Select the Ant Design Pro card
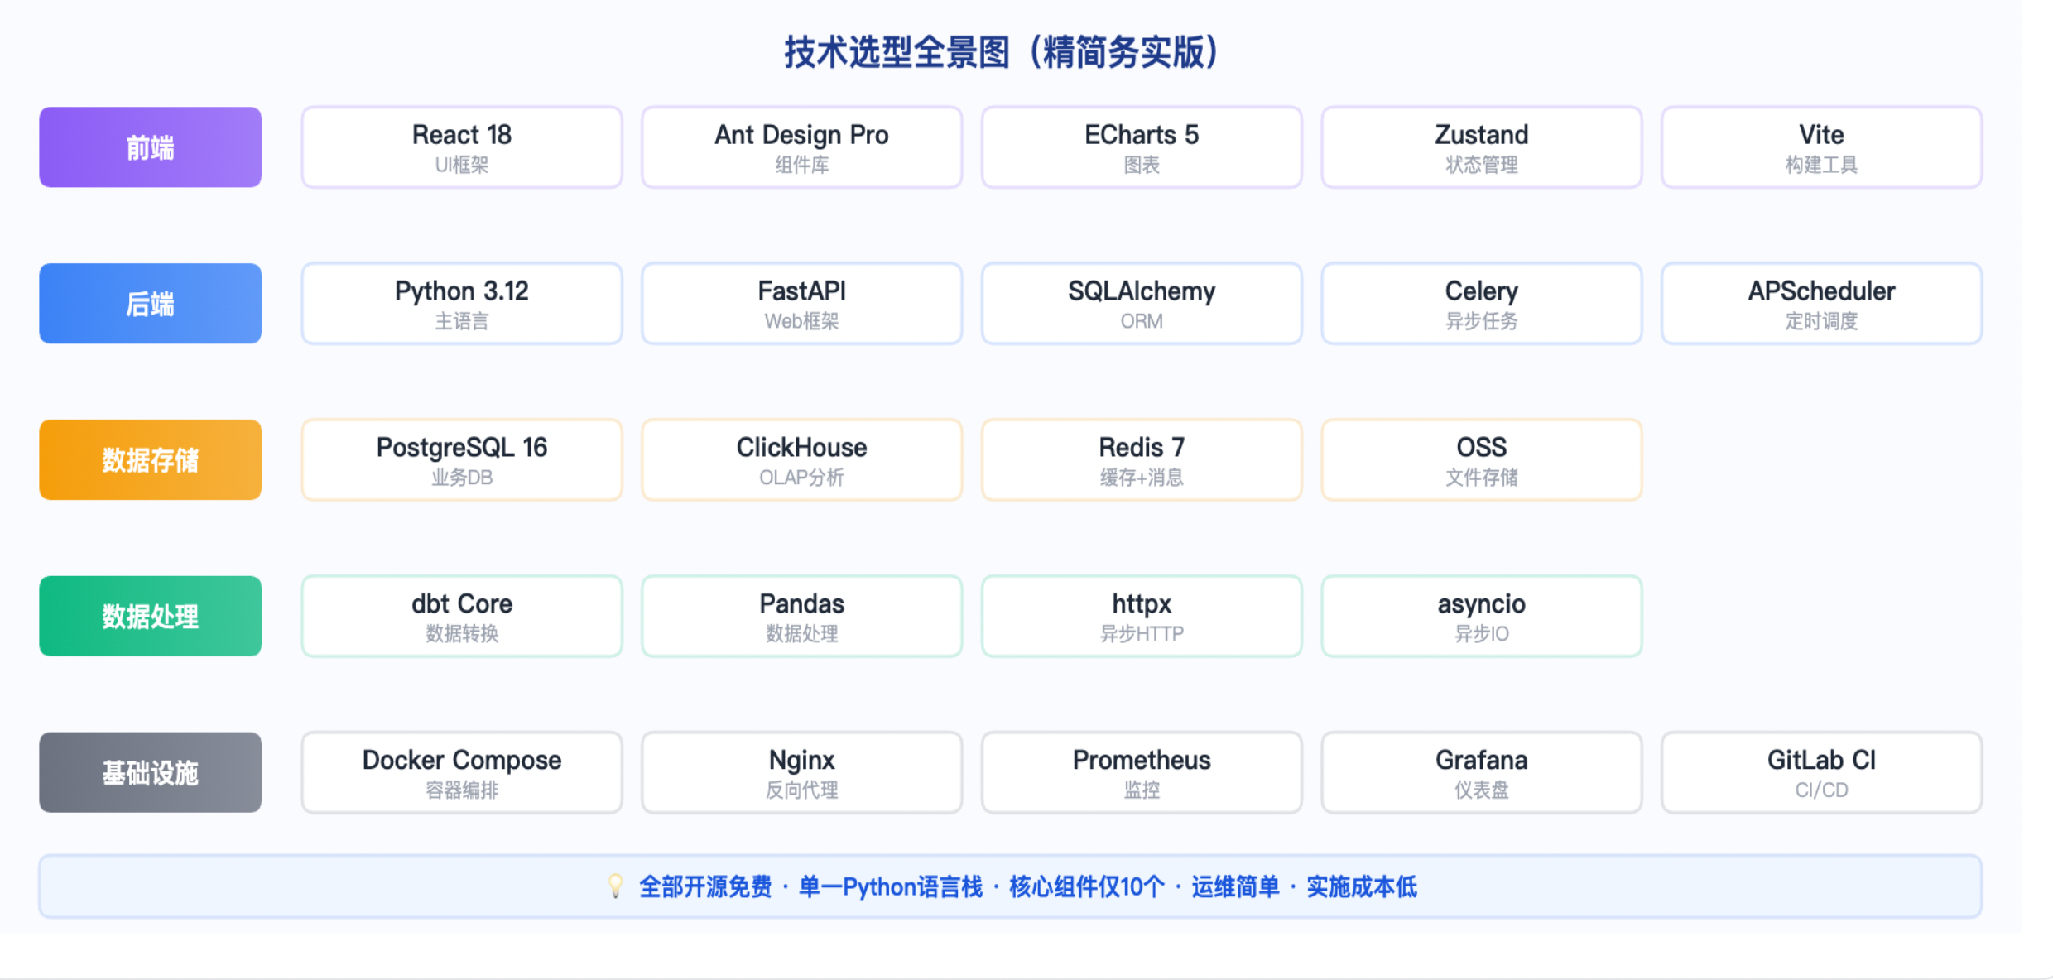The image size is (2053, 980). pos(801,147)
